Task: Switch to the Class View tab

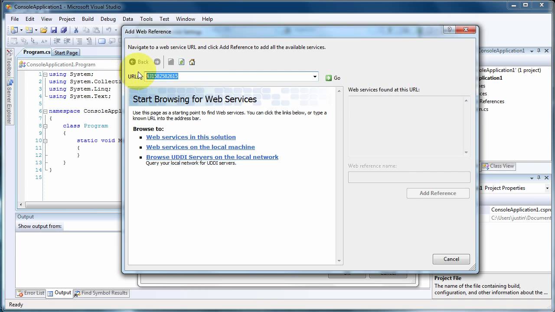Action: point(498,166)
